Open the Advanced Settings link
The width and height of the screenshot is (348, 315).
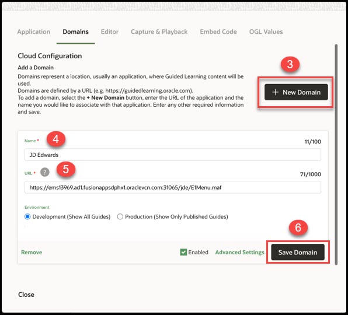(240, 252)
